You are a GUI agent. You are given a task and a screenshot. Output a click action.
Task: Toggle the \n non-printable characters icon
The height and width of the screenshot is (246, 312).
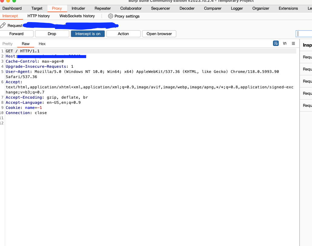(285, 43)
